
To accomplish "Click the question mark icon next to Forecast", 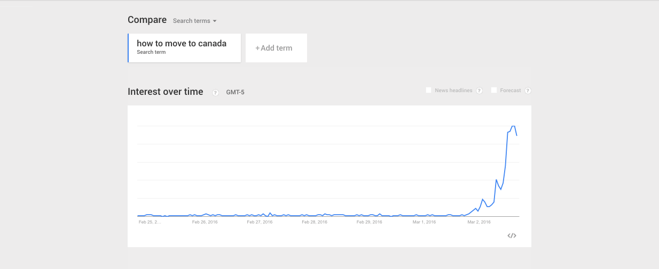I will [x=528, y=91].
